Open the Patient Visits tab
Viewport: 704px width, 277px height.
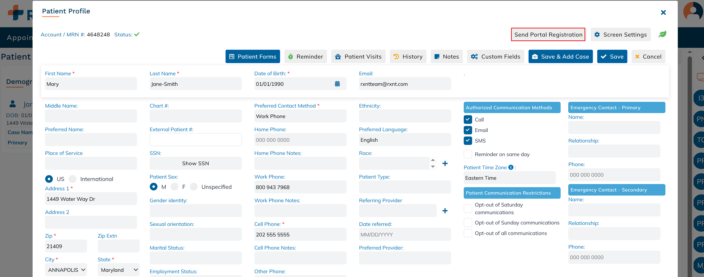point(358,57)
